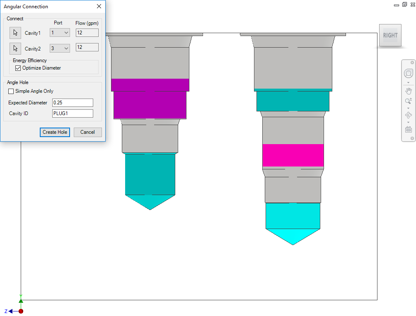Viewport: 416px width, 316px height.
Task: Select the teal upper band on right cavity
Action: (x=293, y=100)
